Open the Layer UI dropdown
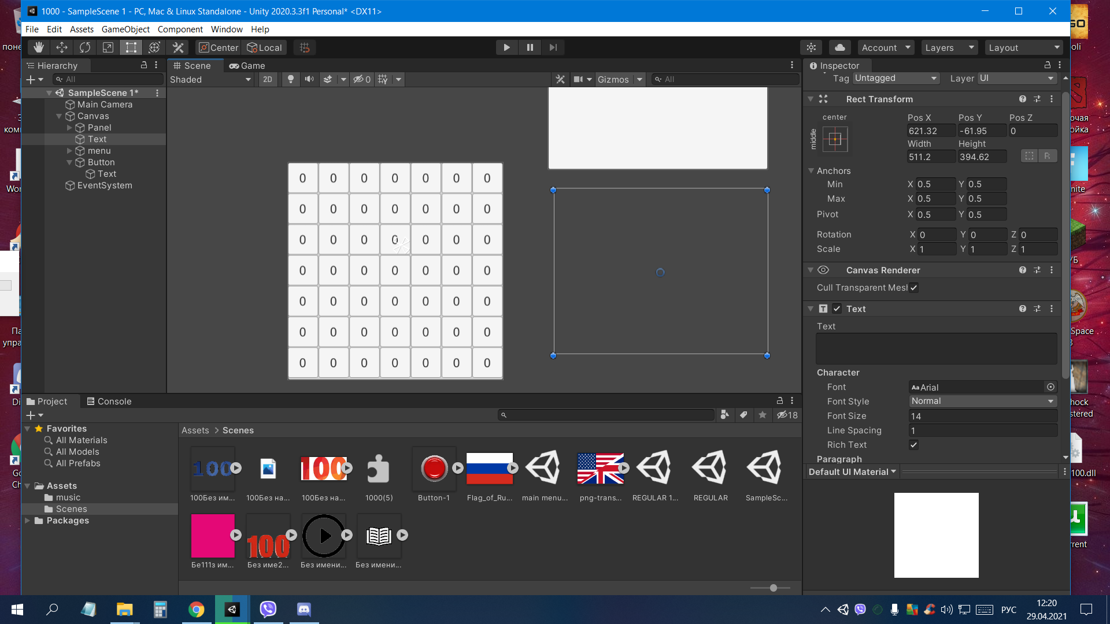1110x624 pixels. tap(1017, 78)
